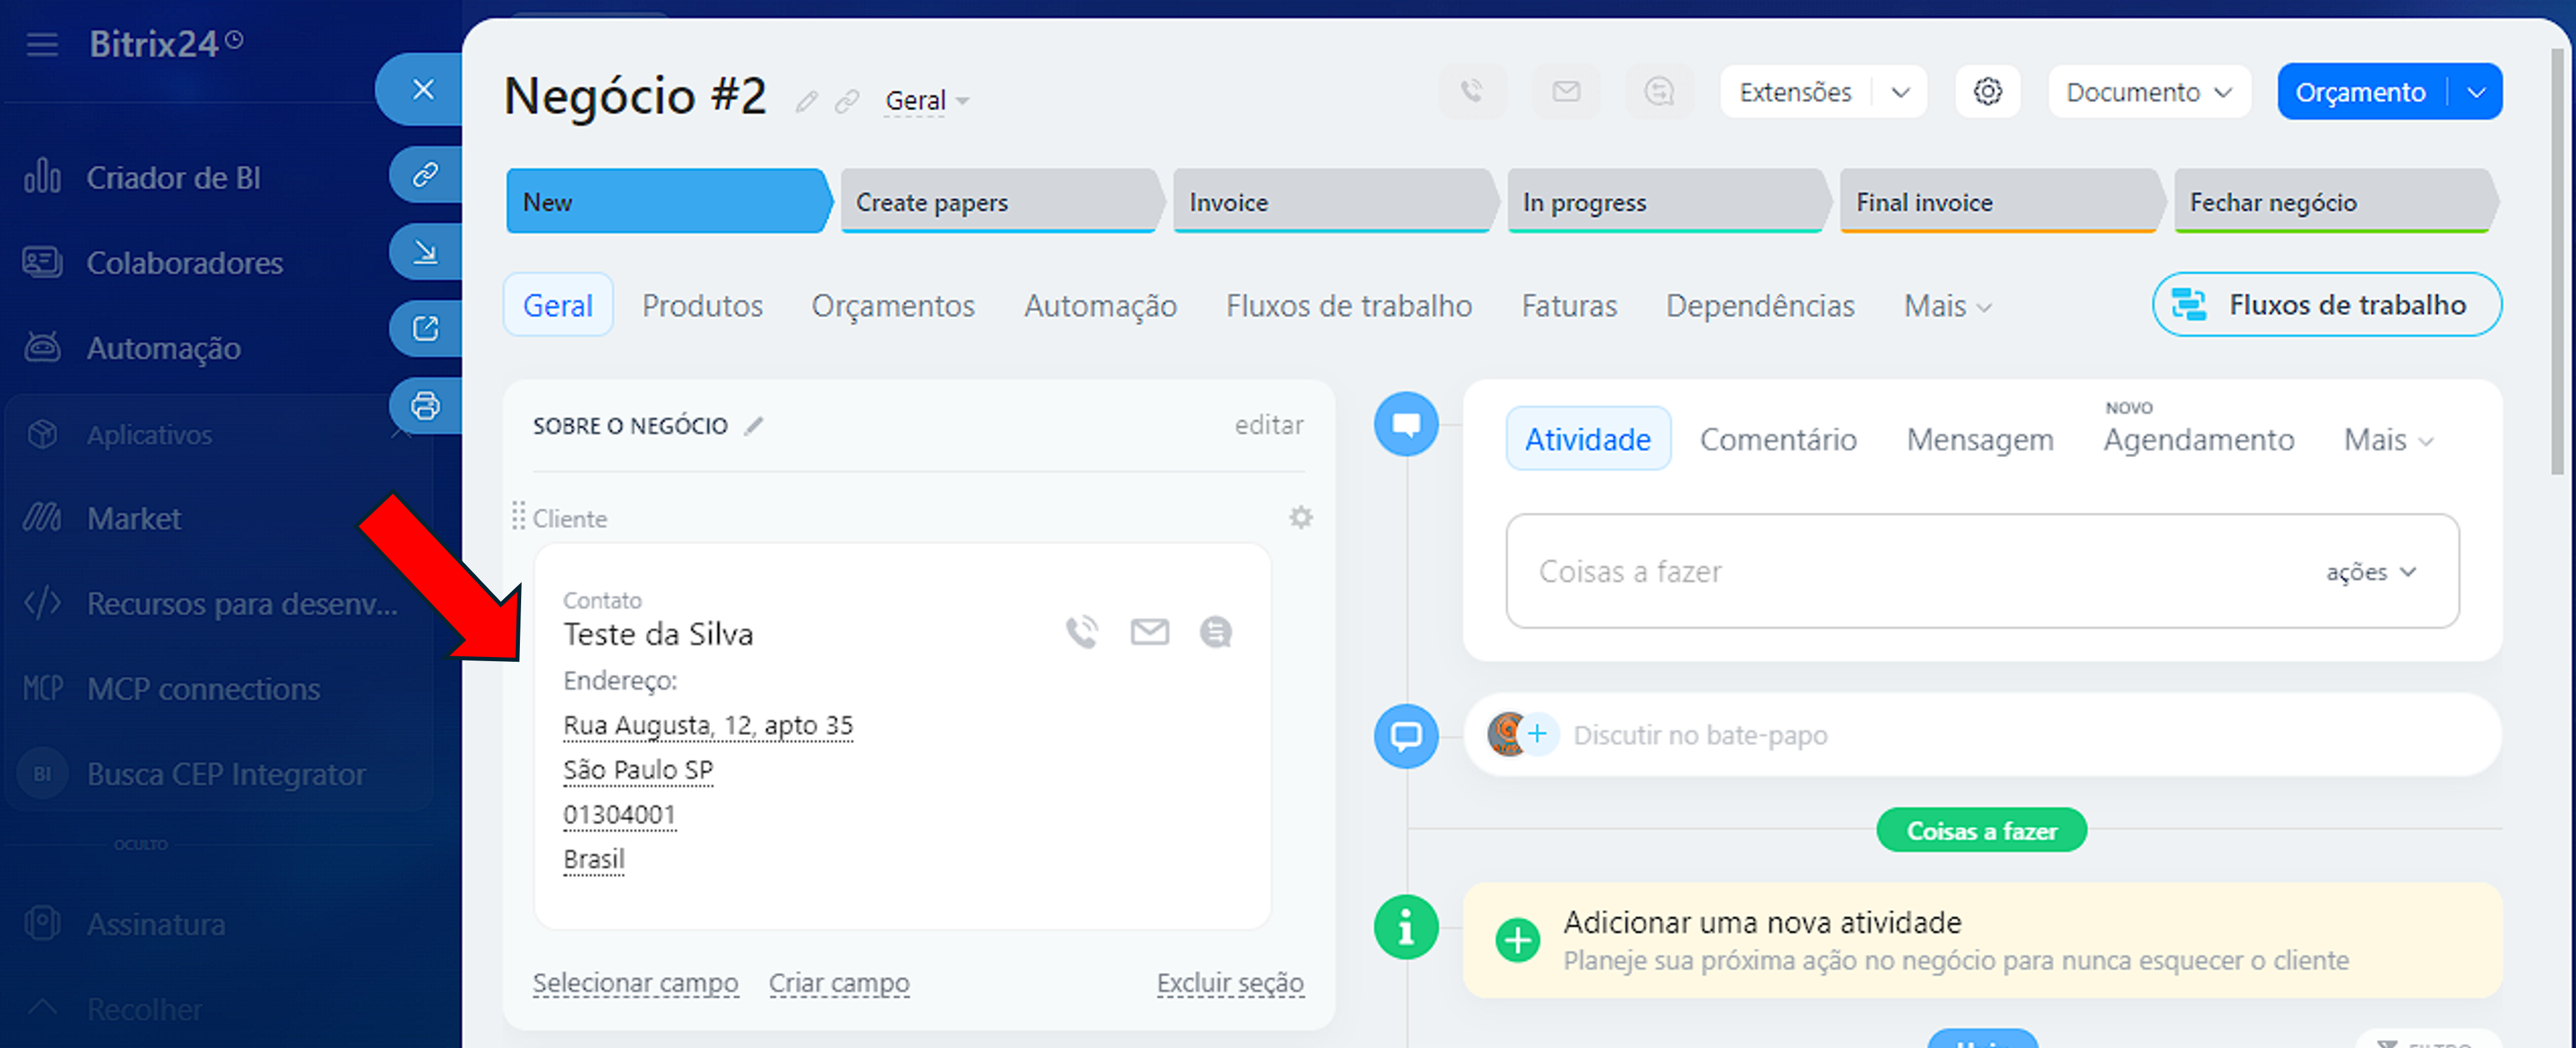Click pencil icon beside SOBRE O NEGÓCIO
This screenshot has width=2576, height=1048.
(x=754, y=425)
